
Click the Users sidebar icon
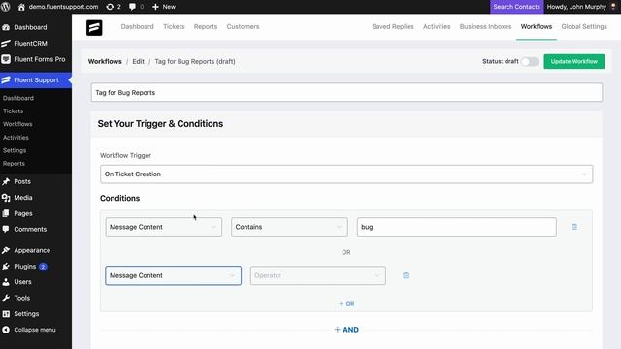pos(6,282)
